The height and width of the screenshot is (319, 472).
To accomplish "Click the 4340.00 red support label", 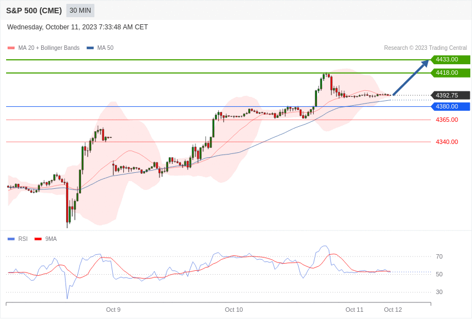I will [x=446, y=142].
